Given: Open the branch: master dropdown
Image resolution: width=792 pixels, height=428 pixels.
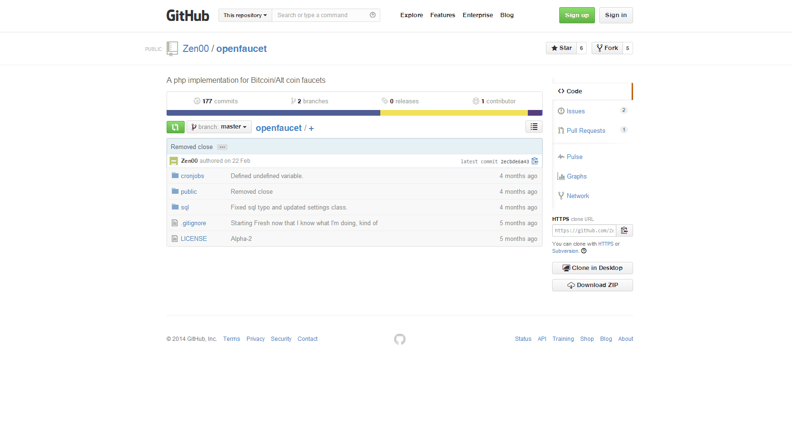Looking at the screenshot, I should tap(219, 127).
